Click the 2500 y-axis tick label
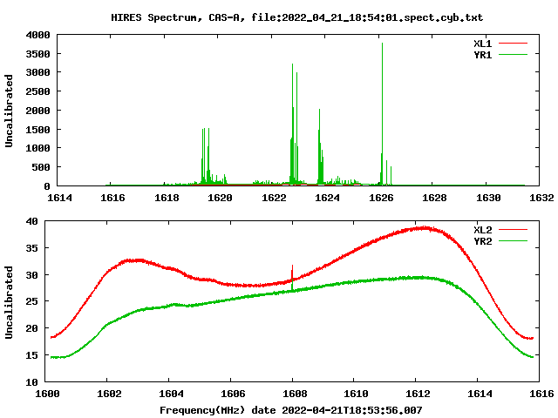The image size is (558, 418). [x=37, y=91]
